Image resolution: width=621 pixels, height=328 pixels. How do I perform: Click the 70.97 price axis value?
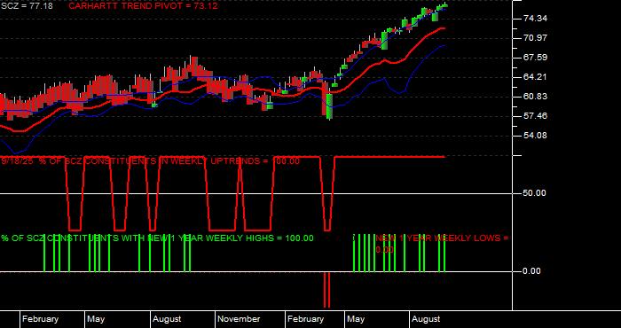click(x=535, y=38)
